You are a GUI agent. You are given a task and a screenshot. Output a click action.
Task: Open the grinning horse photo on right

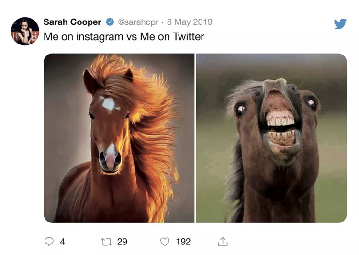[x=271, y=138]
